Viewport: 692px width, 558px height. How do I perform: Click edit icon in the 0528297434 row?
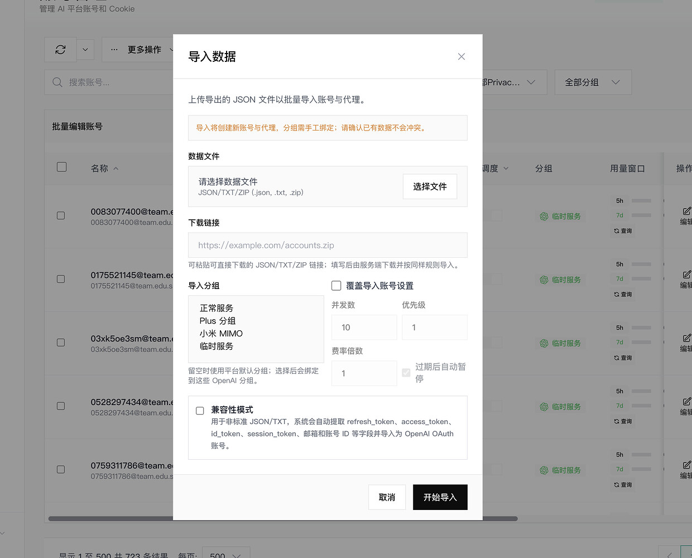click(687, 402)
